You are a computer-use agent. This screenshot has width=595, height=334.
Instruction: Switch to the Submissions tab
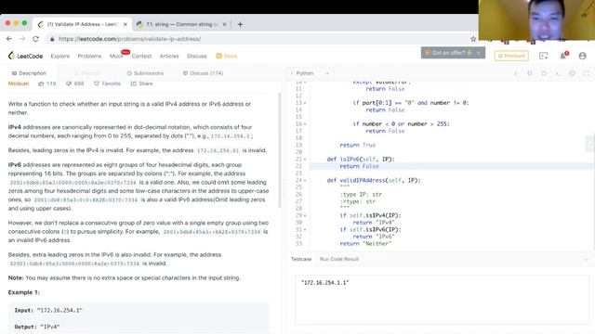coord(145,73)
